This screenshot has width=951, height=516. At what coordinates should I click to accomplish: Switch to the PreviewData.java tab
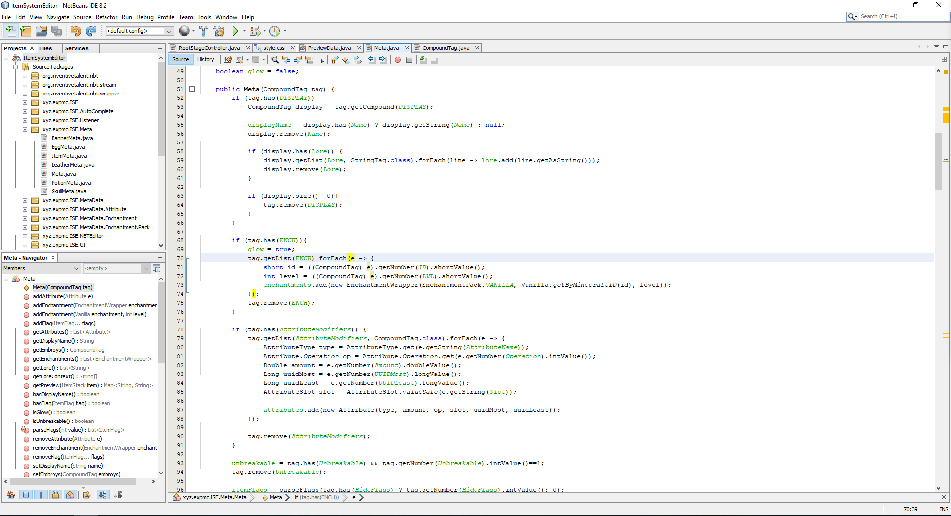(329, 48)
